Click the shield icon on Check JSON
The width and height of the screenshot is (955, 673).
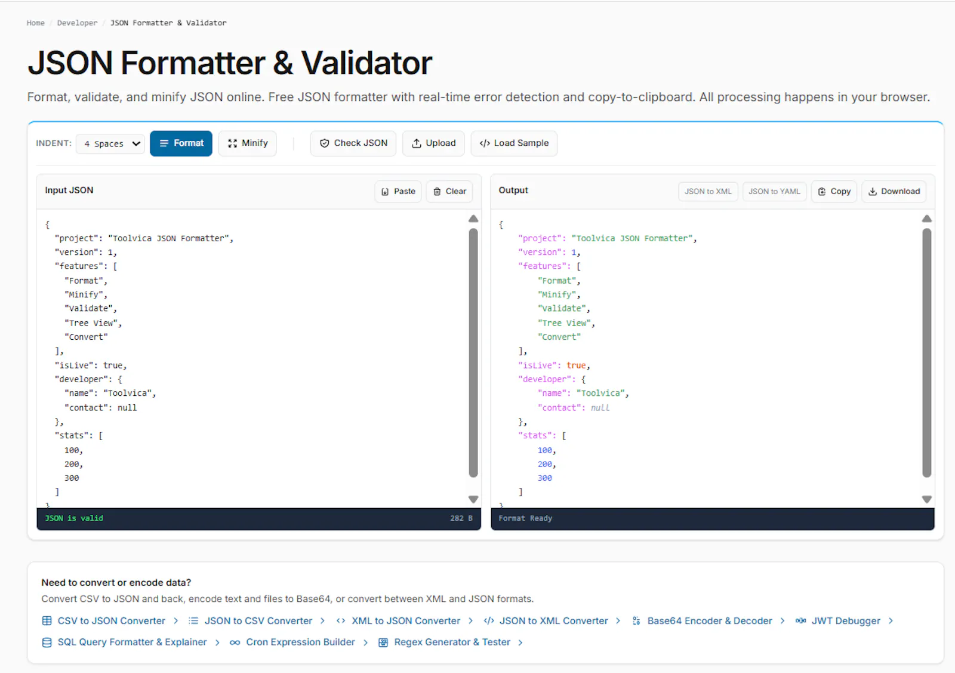pos(325,143)
